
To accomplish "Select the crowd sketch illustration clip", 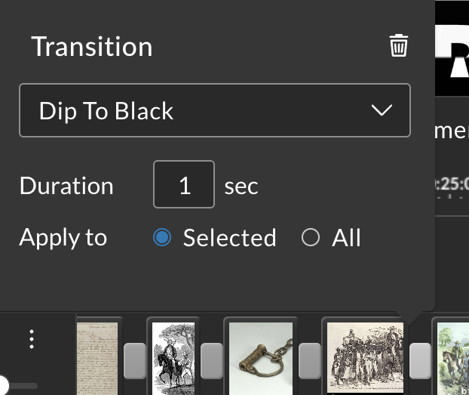I will (x=365, y=357).
